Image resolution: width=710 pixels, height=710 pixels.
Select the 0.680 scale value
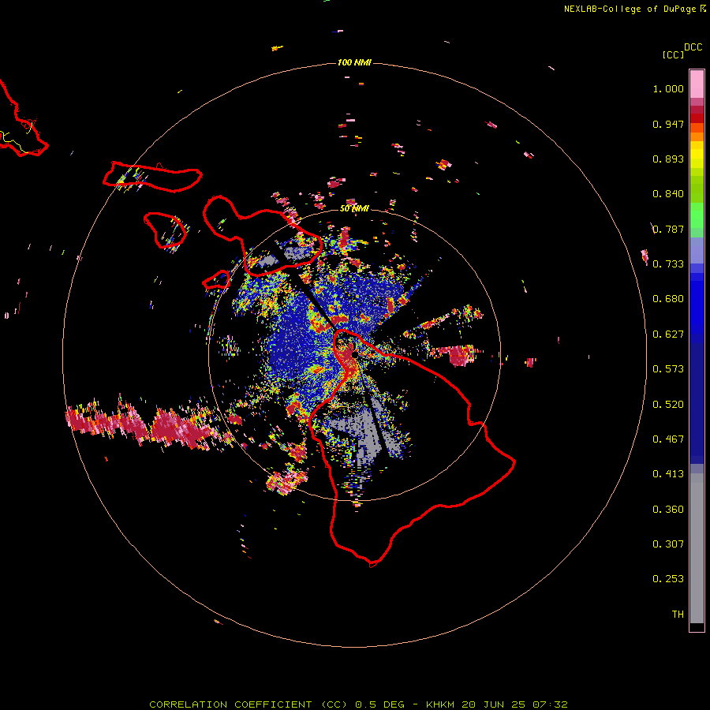668,299
